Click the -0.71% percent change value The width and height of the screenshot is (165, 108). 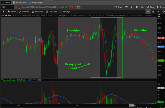71,8
